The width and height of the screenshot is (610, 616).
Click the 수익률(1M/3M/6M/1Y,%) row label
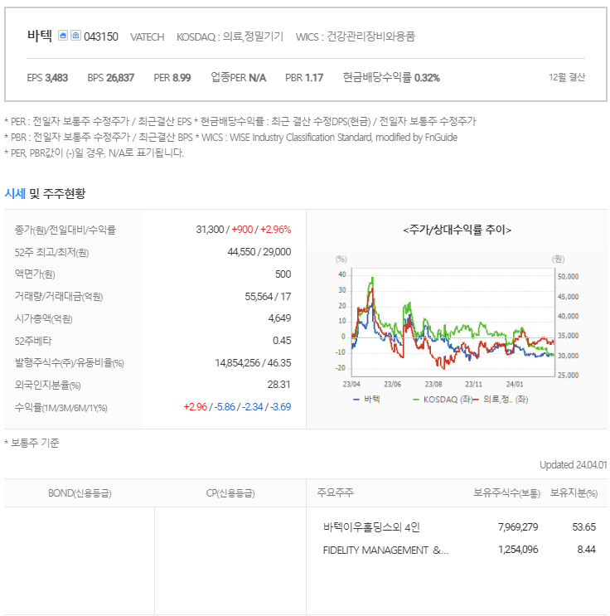(61, 407)
